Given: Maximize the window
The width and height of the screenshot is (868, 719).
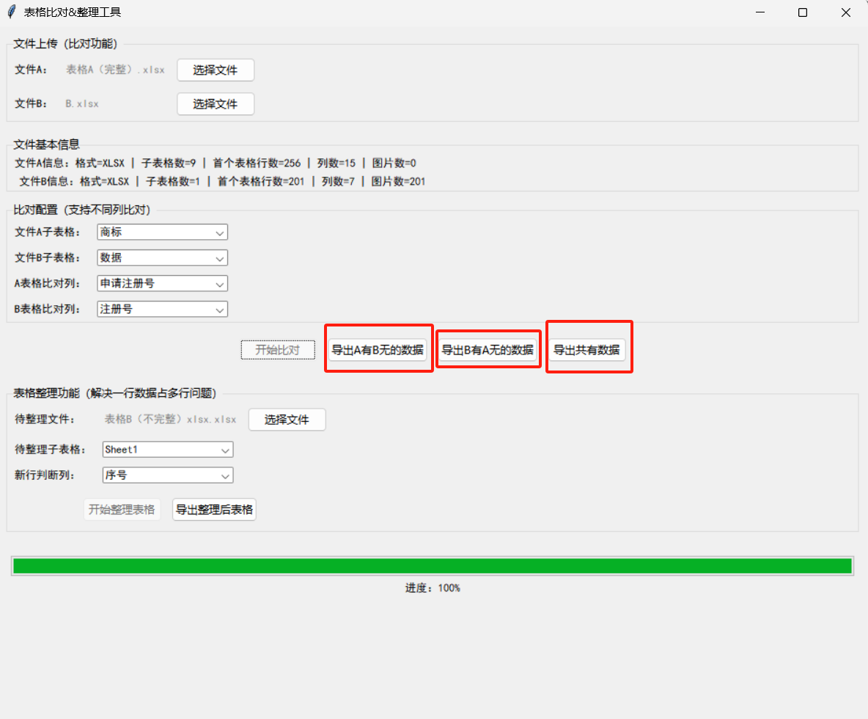Looking at the screenshot, I should click(x=803, y=12).
